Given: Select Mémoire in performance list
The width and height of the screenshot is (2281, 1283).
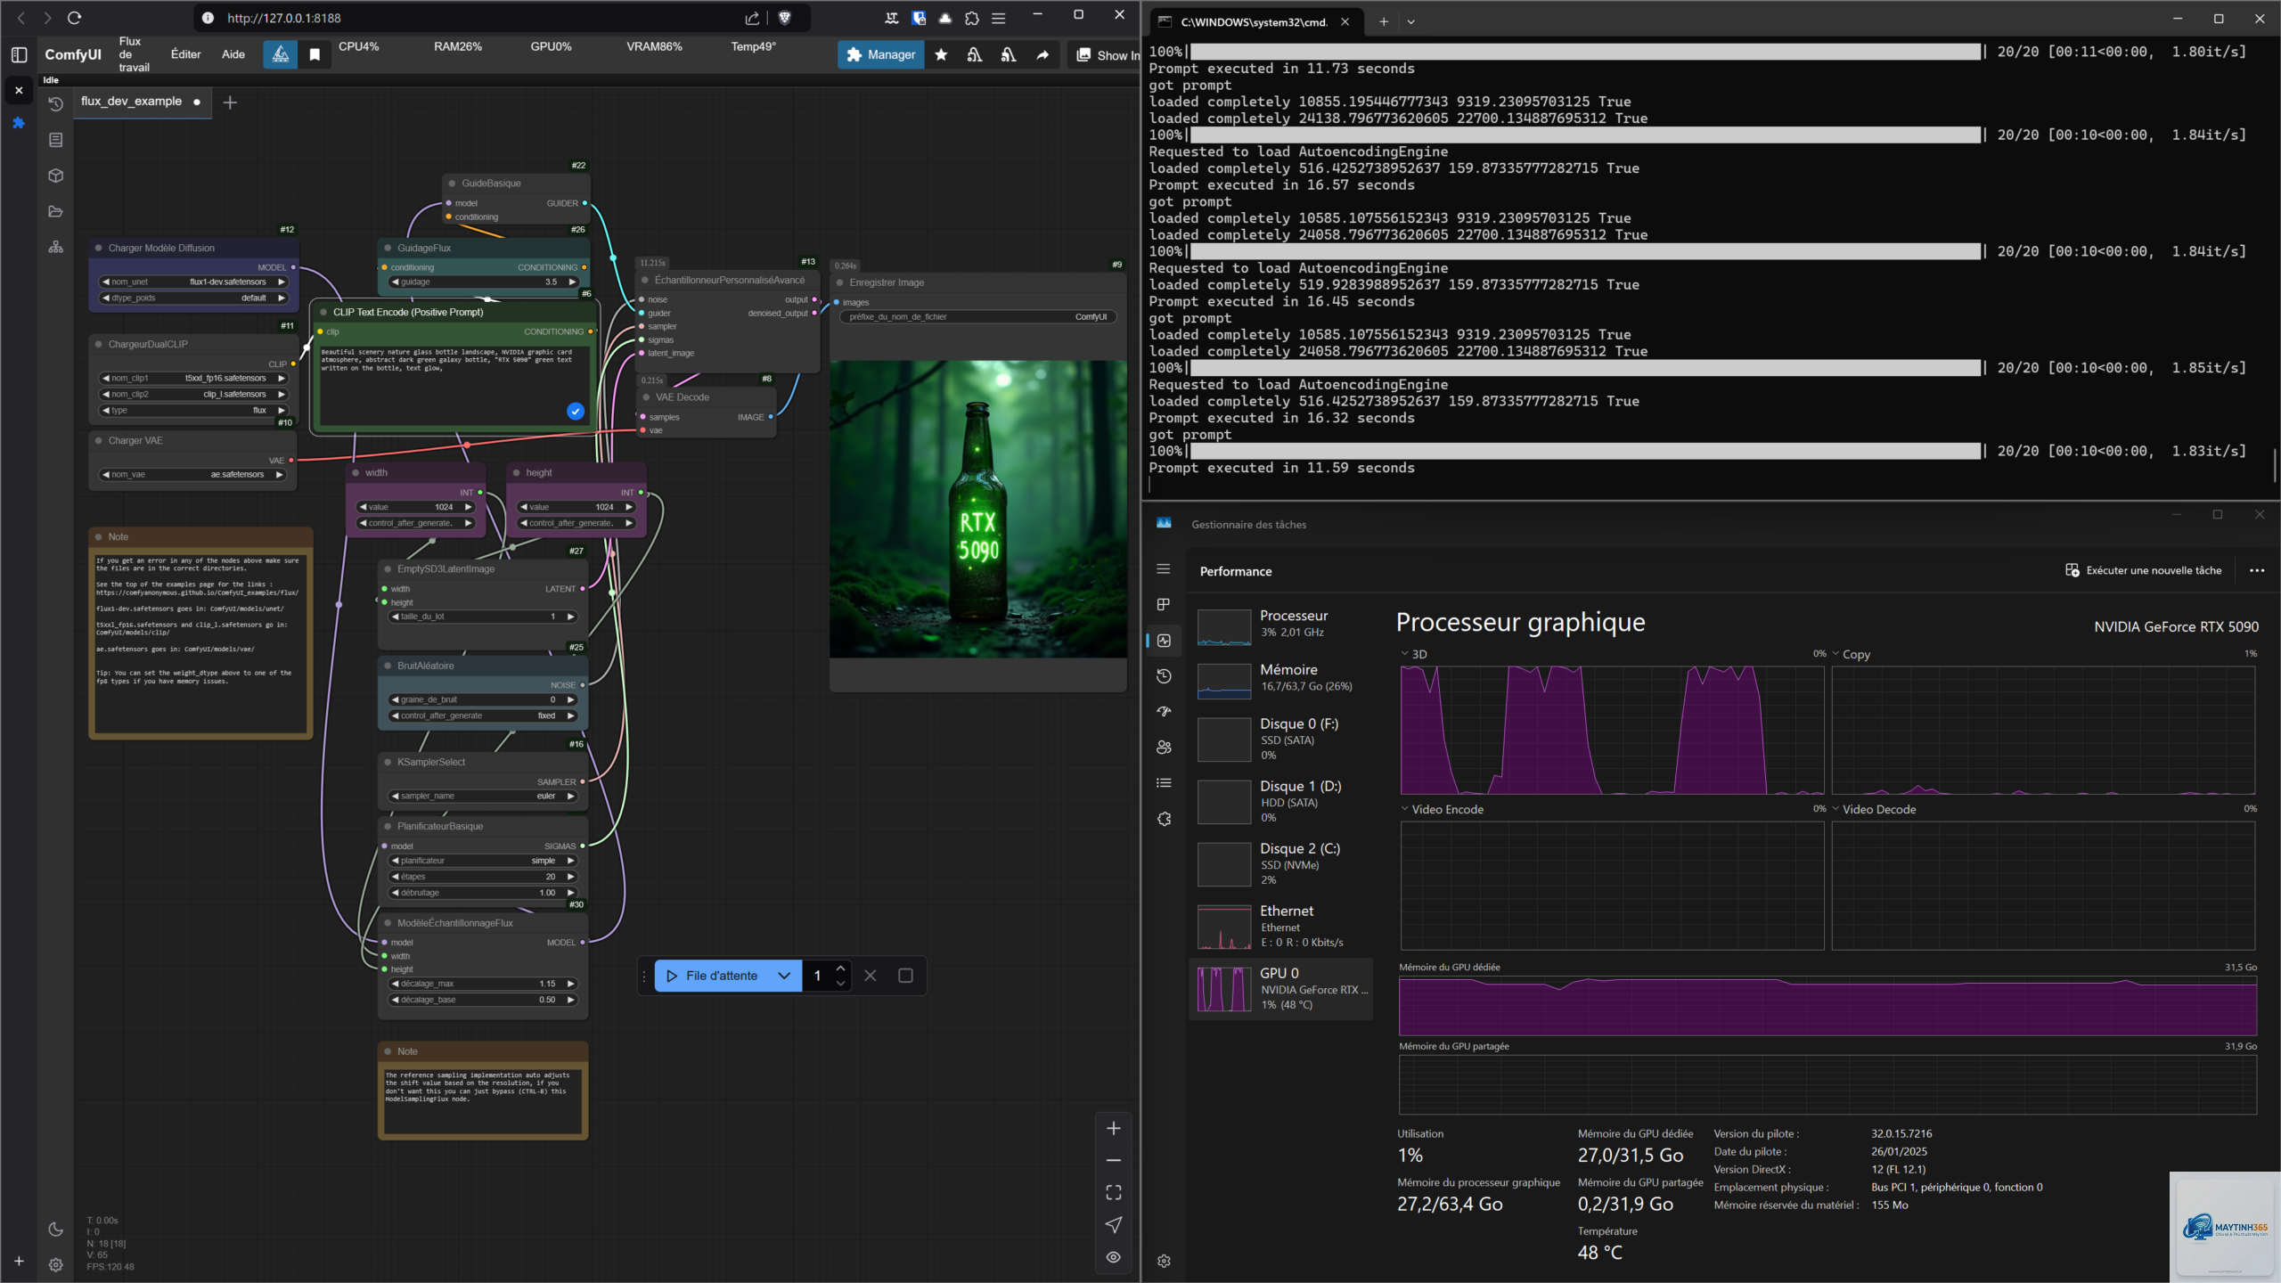Looking at the screenshot, I should 1280,679.
